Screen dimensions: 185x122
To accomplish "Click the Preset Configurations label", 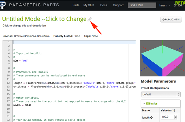I will coord(155,88).
